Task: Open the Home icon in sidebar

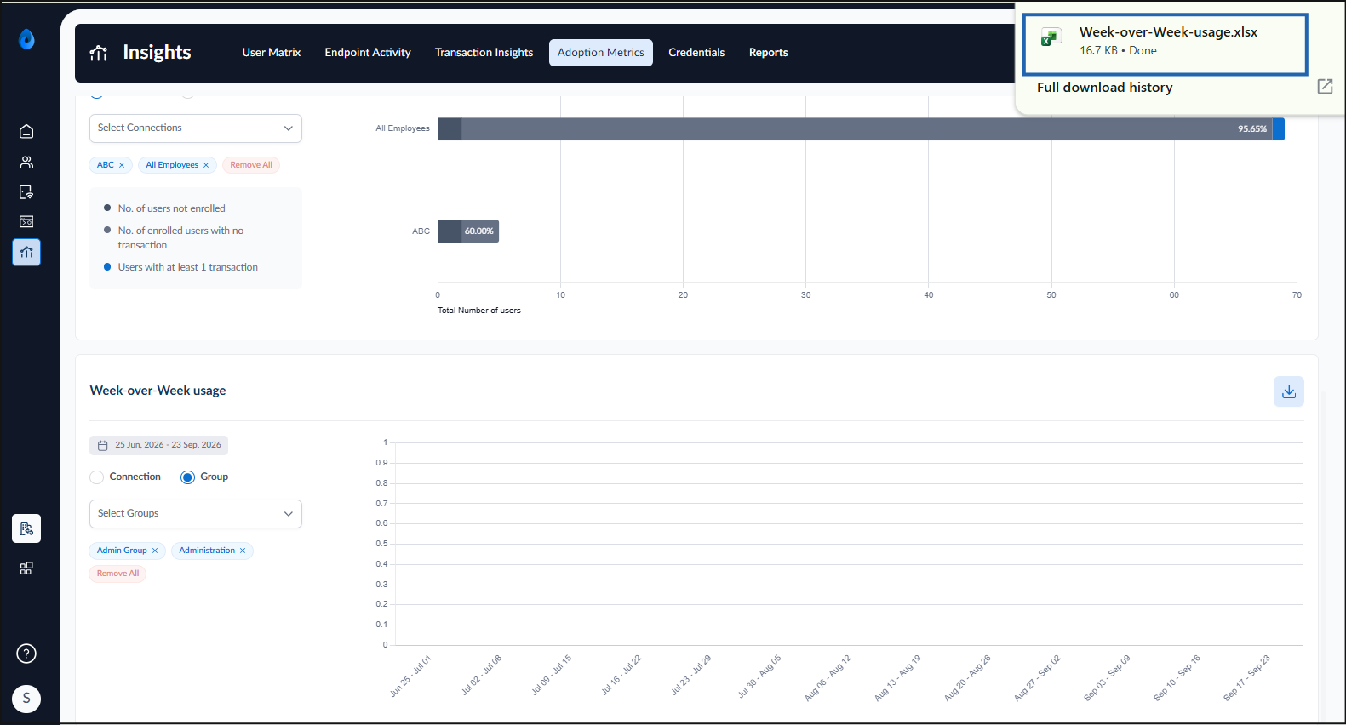Action: tap(26, 131)
